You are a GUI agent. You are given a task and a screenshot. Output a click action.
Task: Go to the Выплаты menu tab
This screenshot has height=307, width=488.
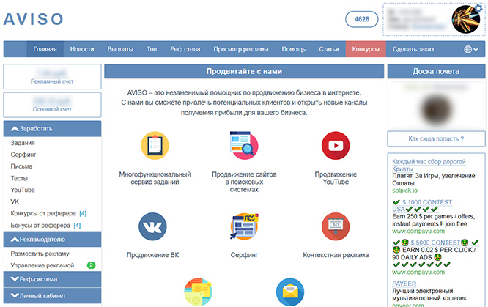click(120, 49)
